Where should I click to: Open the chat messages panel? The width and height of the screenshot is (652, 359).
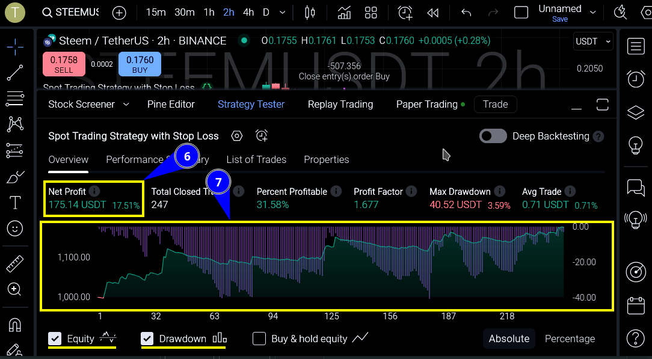pos(636,188)
